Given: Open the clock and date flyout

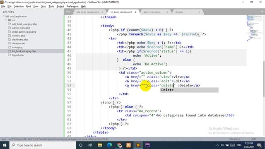Looking at the screenshot, I should (249, 145).
